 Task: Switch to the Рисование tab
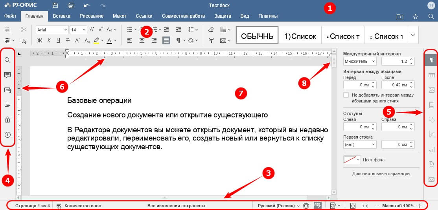(x=91, y=16)
